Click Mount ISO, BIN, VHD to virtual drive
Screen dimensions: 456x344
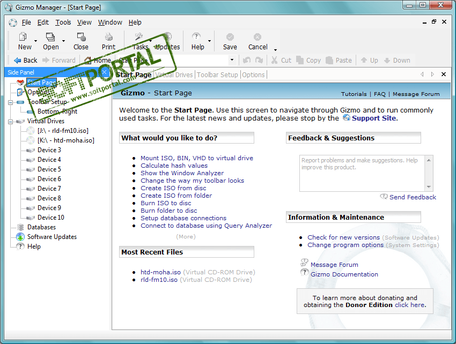click(x=197, y=158)
